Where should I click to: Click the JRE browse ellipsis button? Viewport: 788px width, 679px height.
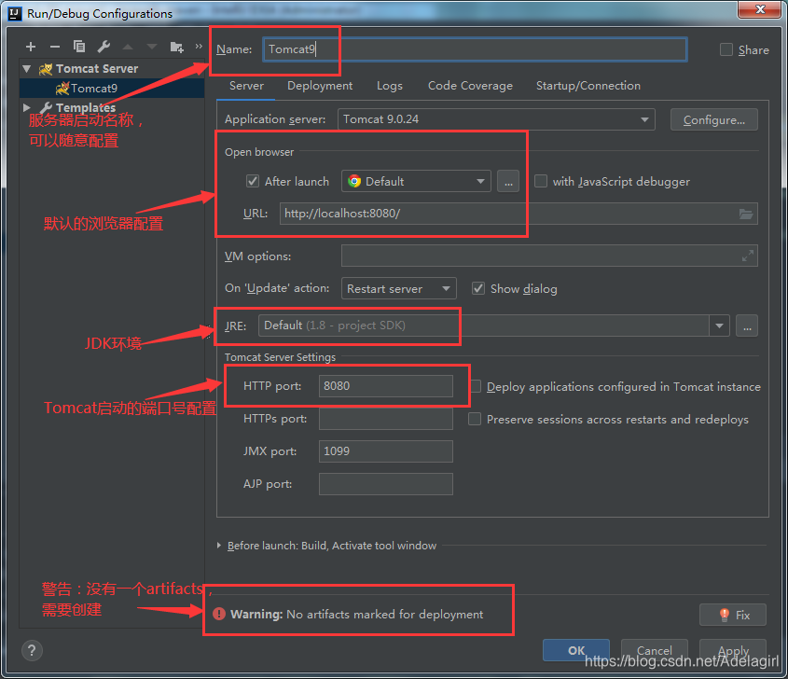point(747,326)
